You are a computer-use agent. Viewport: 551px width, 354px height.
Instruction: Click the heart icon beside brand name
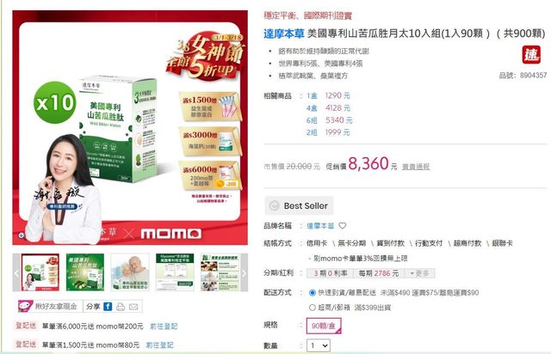pos(343,226)
